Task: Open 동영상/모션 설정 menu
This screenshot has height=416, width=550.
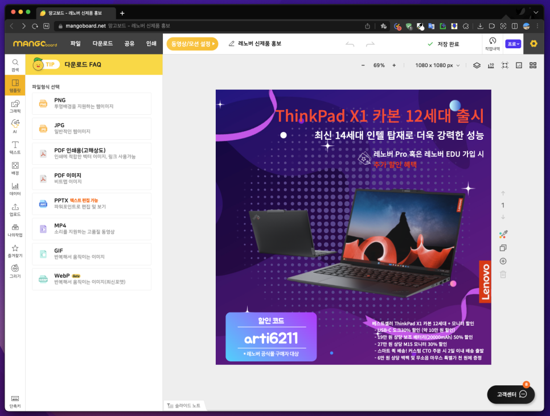Action: pyautogui.click(x=192, y=44)
